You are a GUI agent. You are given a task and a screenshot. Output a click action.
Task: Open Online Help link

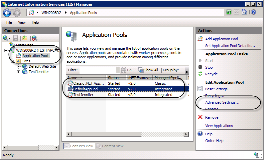[x=214, y=141]
